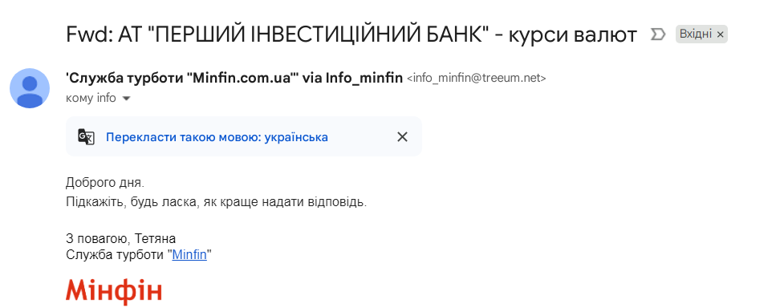Dismiss the translation suggestion bar
Image resolution: width=776 pixels, height=308 pixels.
pyautogui.click(x=402, y=137)
